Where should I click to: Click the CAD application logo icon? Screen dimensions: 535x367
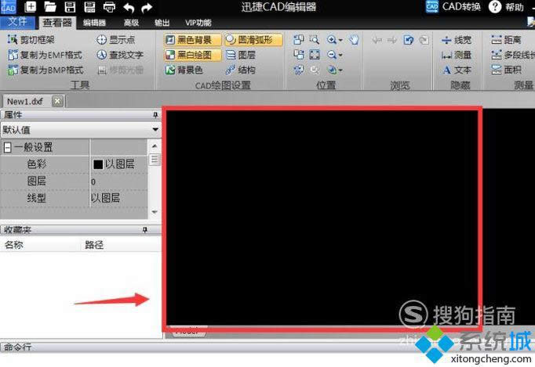[8, 7]
